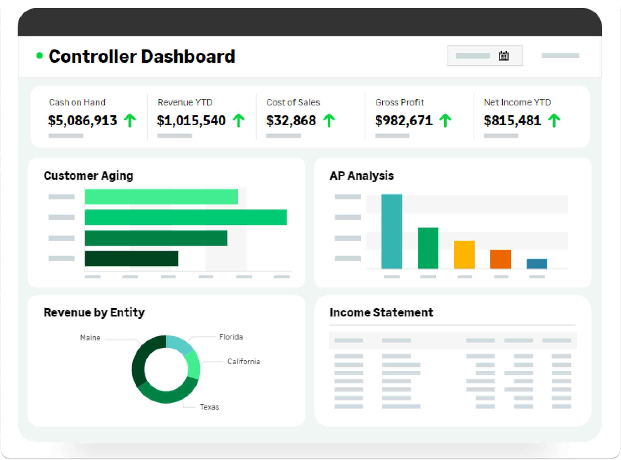Select the Revenue YTD value $1,015,540
The height and width of the screenshot is (460, 621).
[191, 121]
